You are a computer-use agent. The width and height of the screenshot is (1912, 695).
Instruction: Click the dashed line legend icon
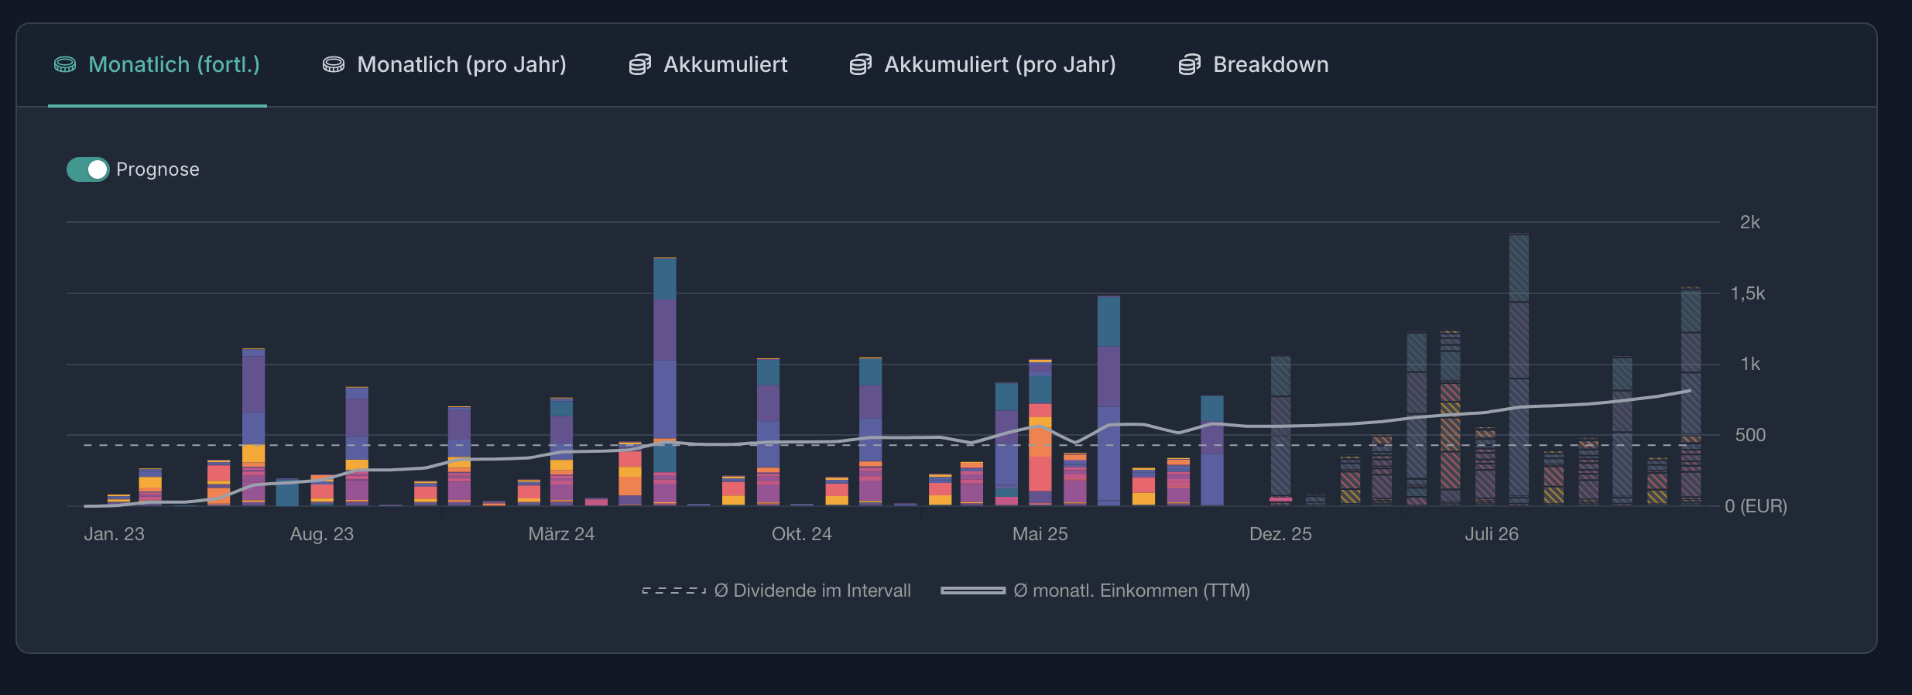tap(673, 591)
